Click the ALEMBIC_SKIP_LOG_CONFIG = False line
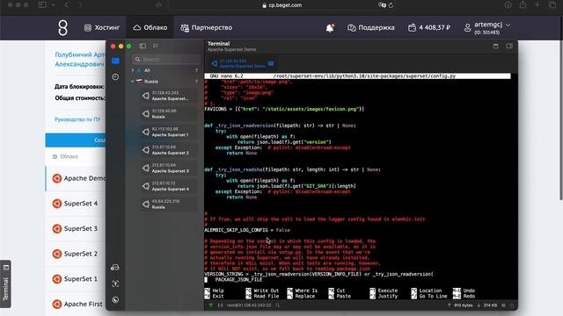 pos(247,230)
